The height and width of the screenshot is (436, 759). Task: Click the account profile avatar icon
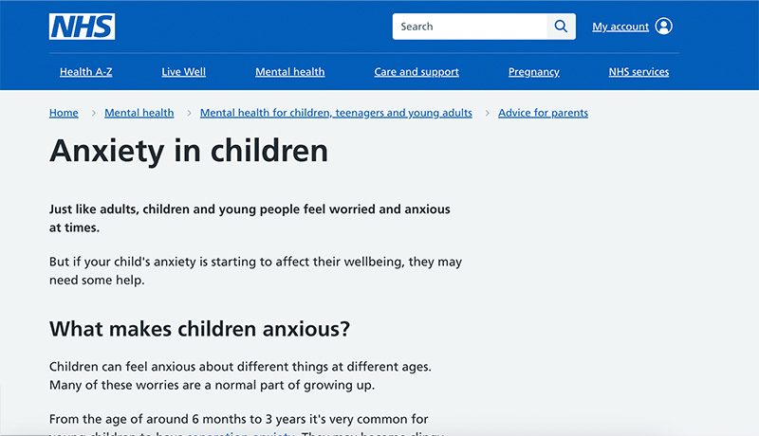(x=663, y=27)
